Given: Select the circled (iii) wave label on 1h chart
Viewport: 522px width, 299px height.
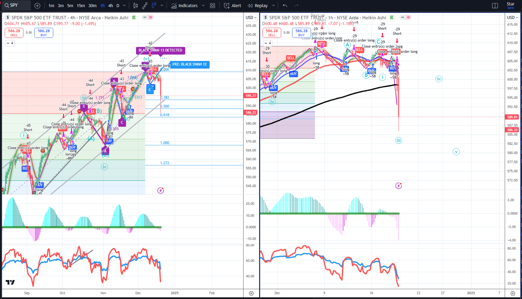Looking at the screenshot, I should point(399,140).
